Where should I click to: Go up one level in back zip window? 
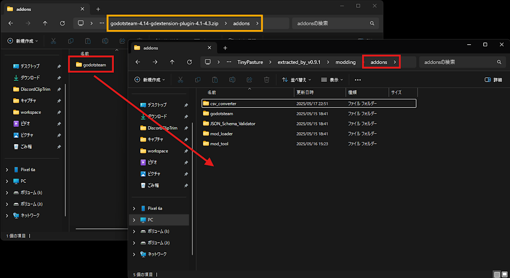pos(45,23)
